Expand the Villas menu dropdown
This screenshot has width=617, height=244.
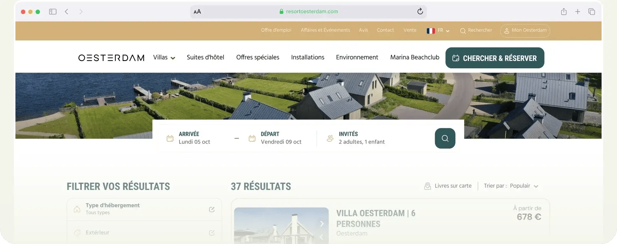(x=164, y=58)
